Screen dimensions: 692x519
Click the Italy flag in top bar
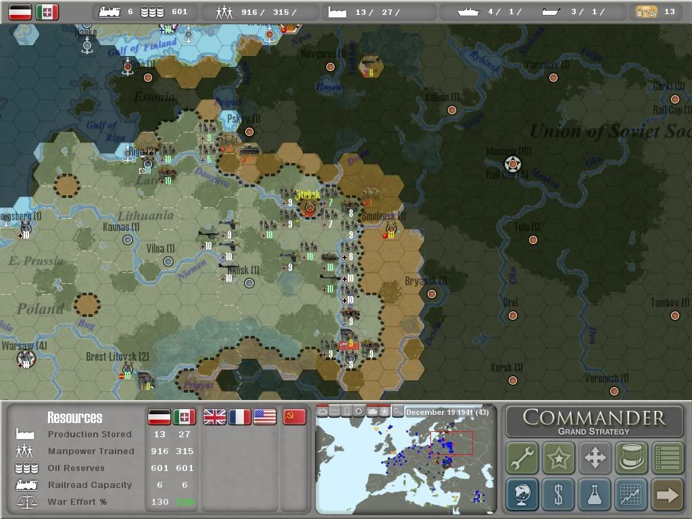click(x=47, y=12)
